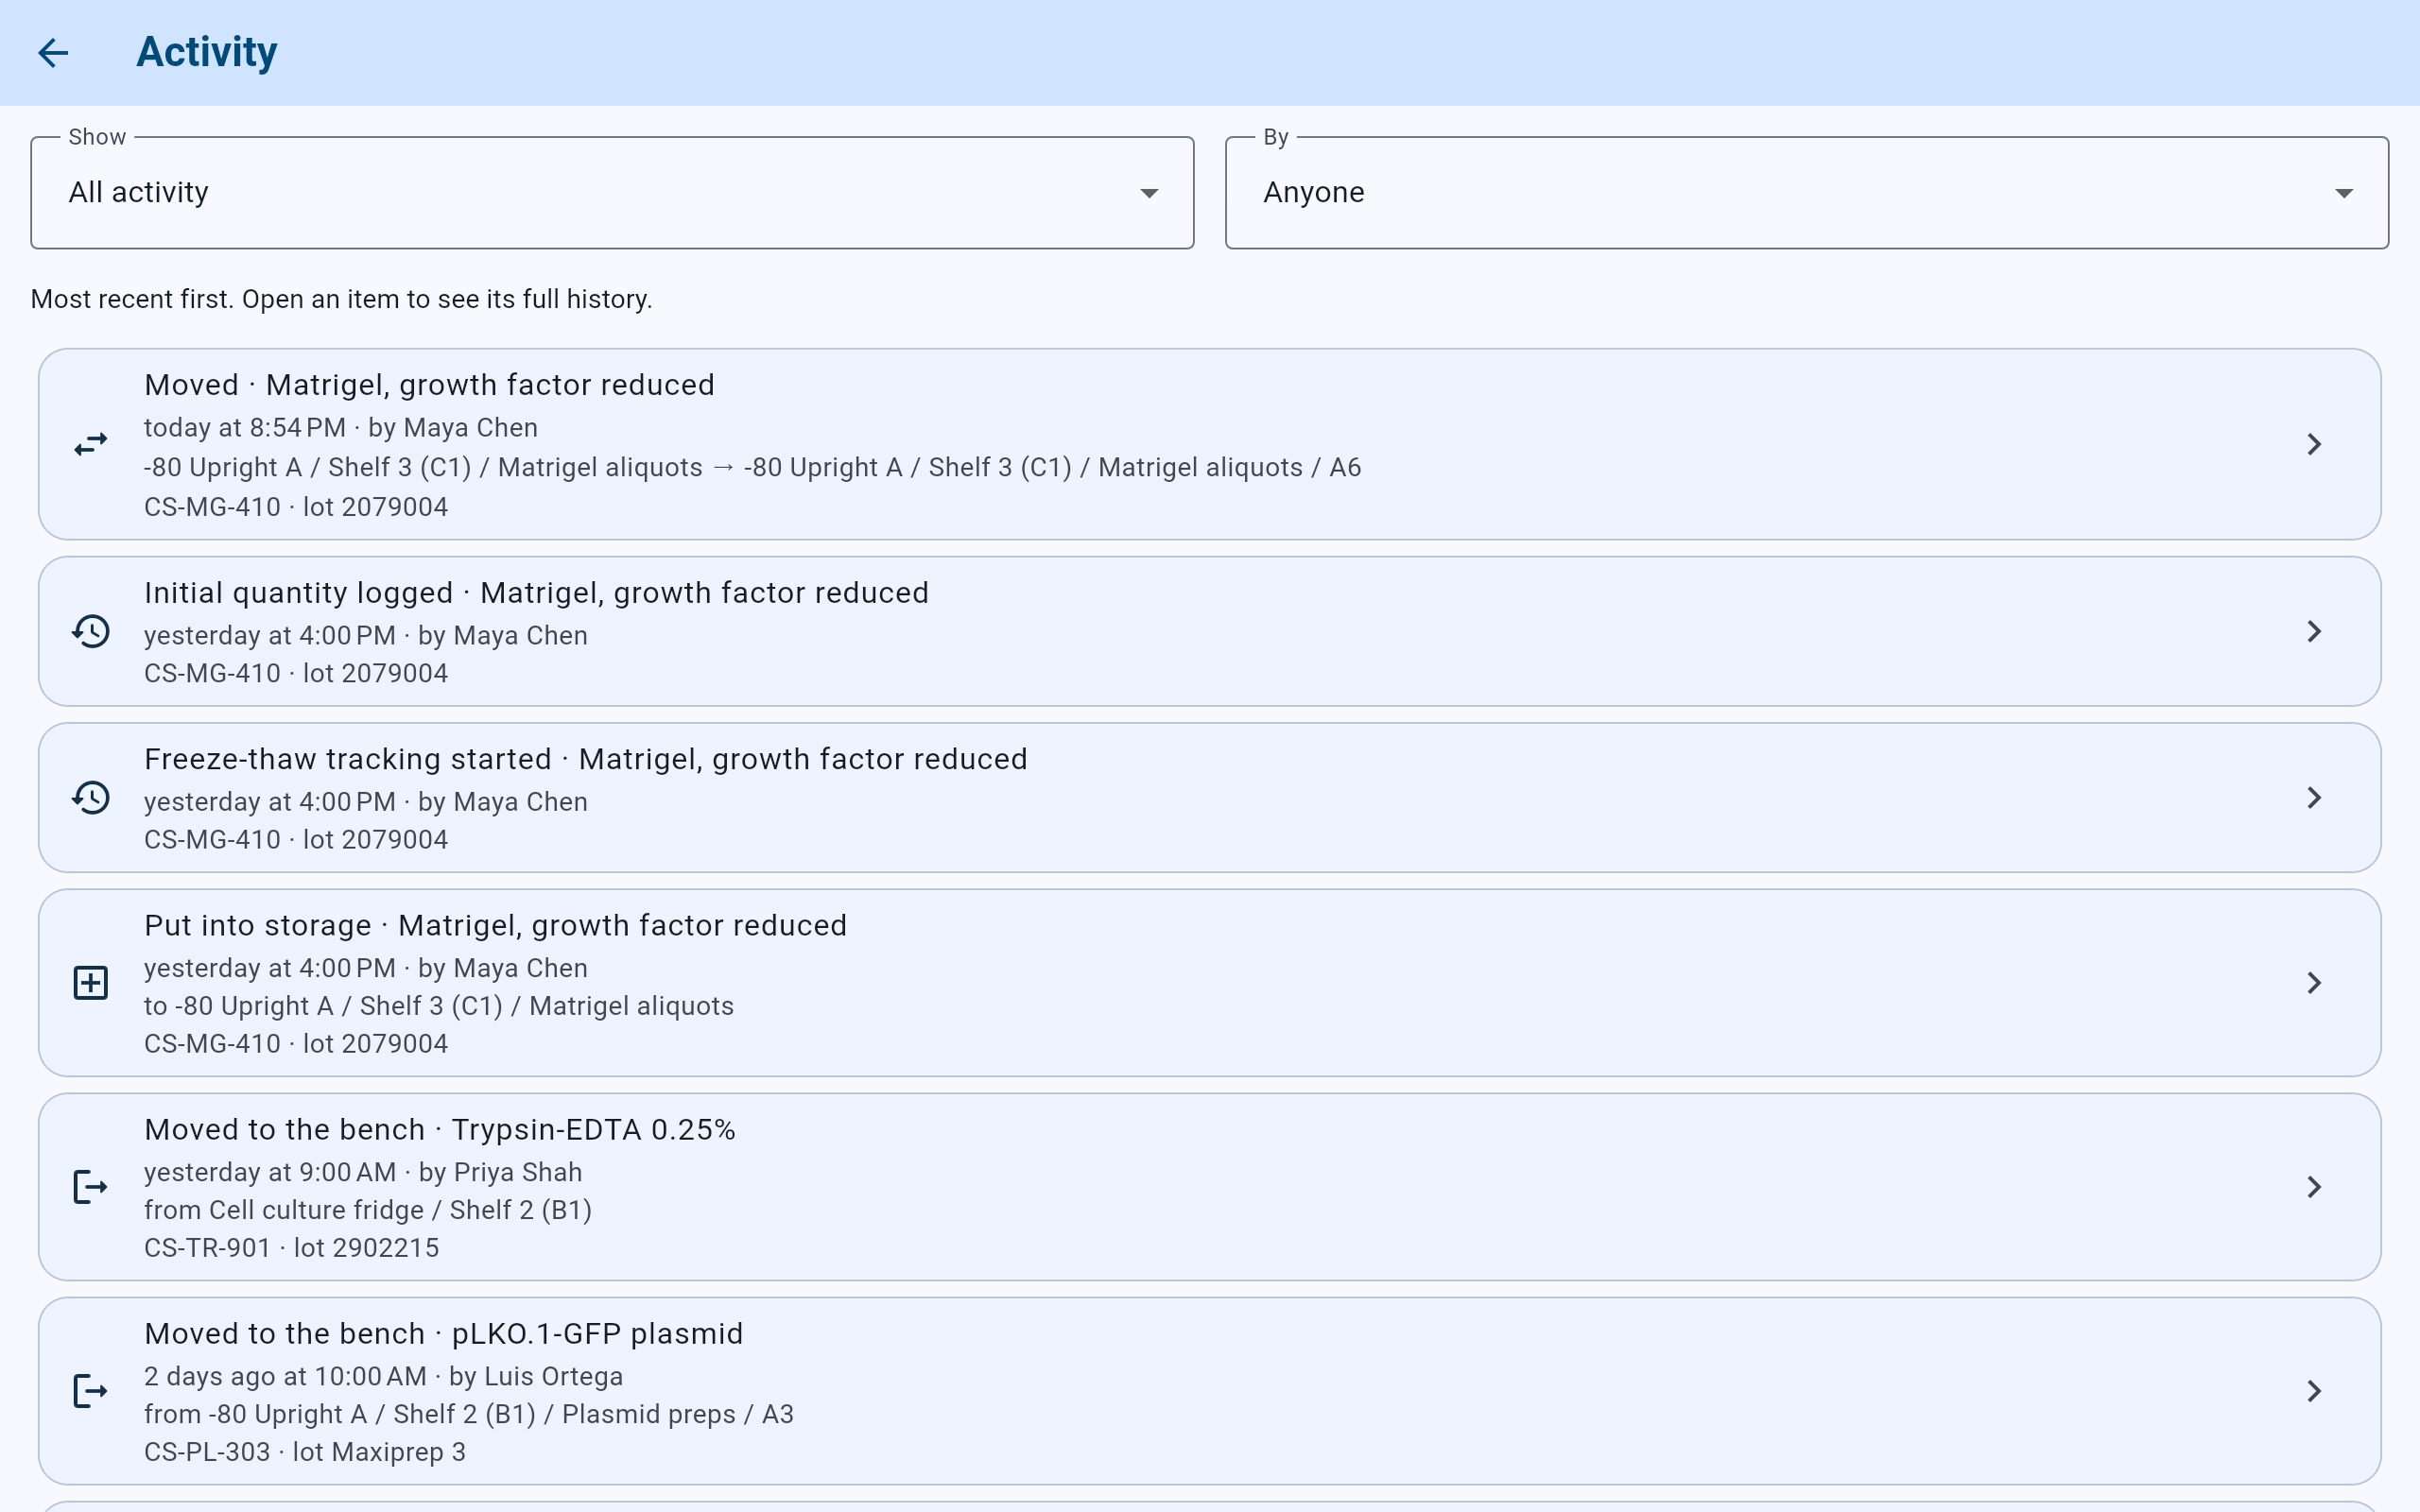Viewport: 2420px width, 1512px height.
Task: Click 'CS-MG-410 · lot 2079004' in Put into storage
Action: [x=296, y=1044]
